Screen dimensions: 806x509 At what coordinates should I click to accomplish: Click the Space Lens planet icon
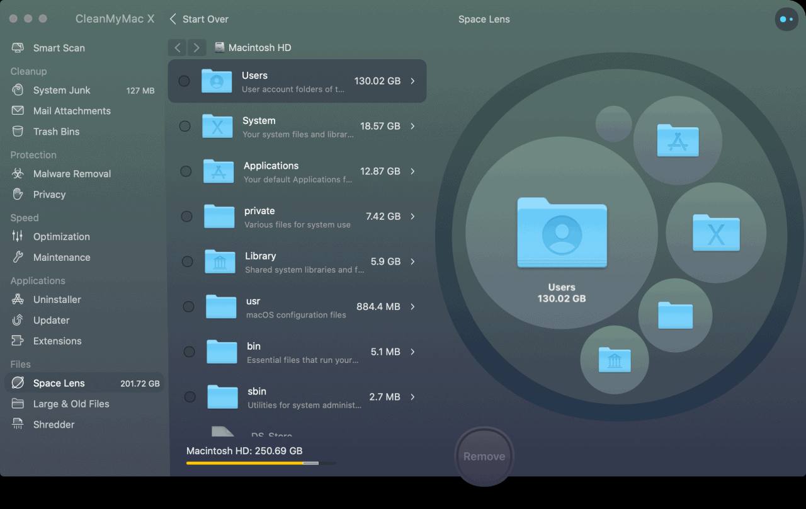(x=18, y=383)
